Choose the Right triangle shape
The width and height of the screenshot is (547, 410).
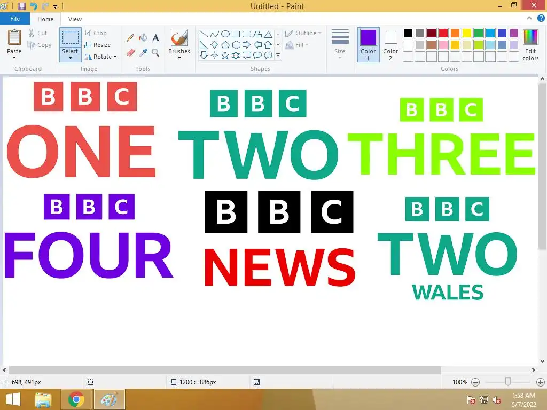pyautogui.click(x=204, y=45)
